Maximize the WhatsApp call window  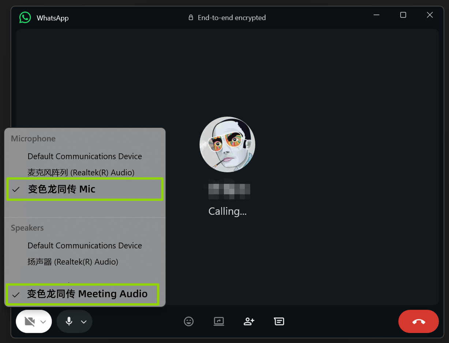tap(403, 15)
